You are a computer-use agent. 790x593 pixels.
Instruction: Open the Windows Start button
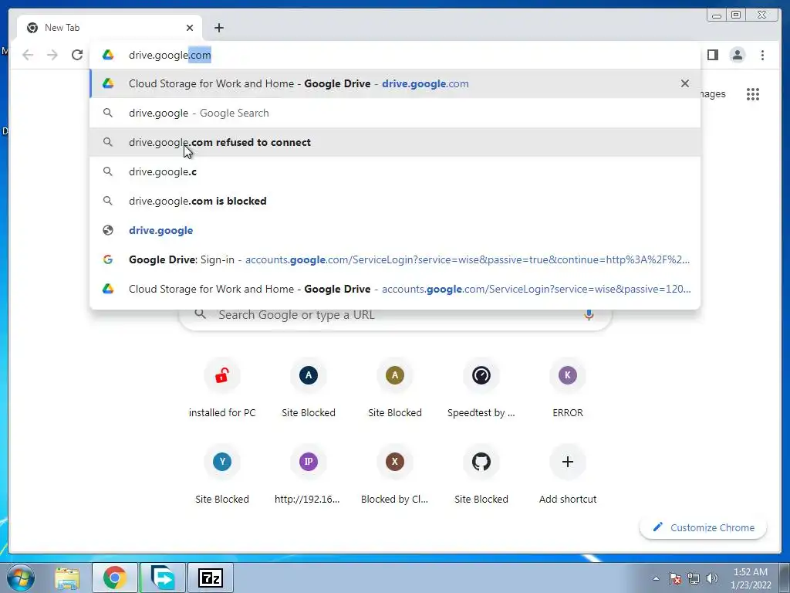(x=21, y=578)
